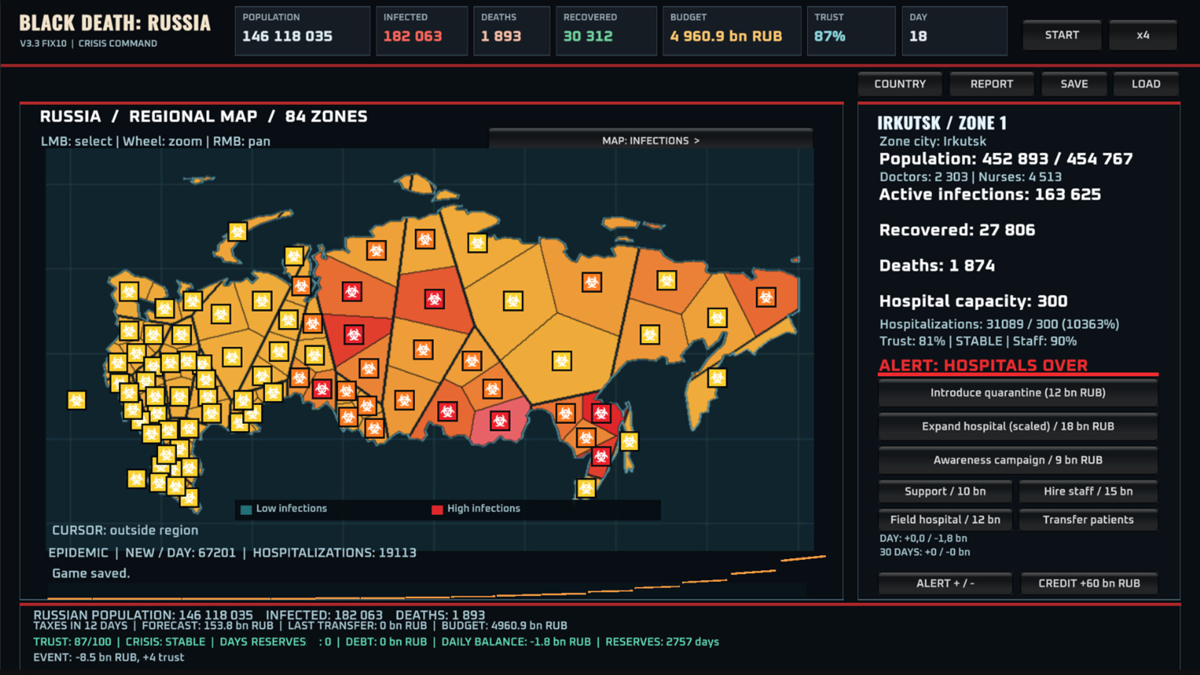The width and height of the screenshot is (1200, 675).
Task: Select the southernmost Primorye yellow biohazard marker
Action: pyautogui.click(x=586, y=487)
